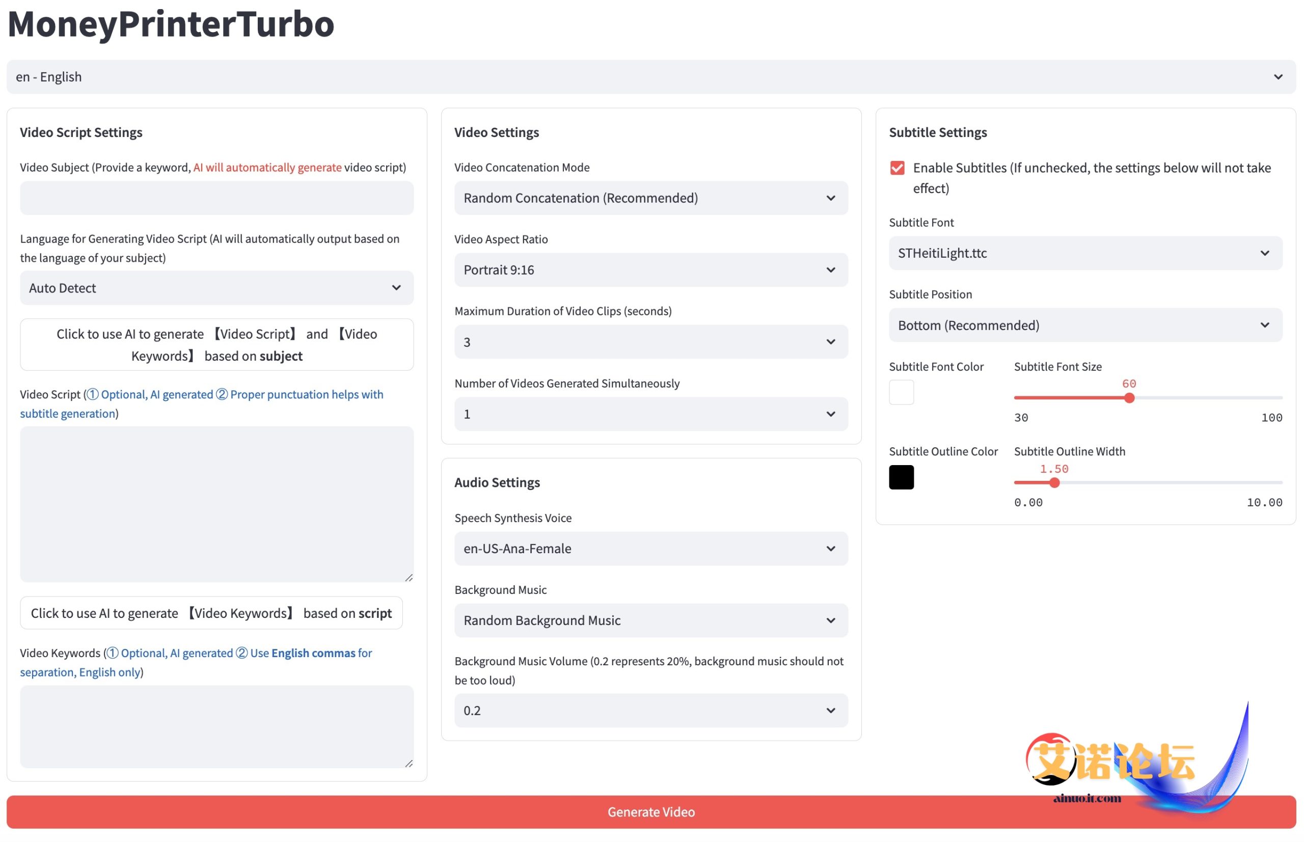Click the 'Video Aspect Ratio' label

[x=501, y=239]
